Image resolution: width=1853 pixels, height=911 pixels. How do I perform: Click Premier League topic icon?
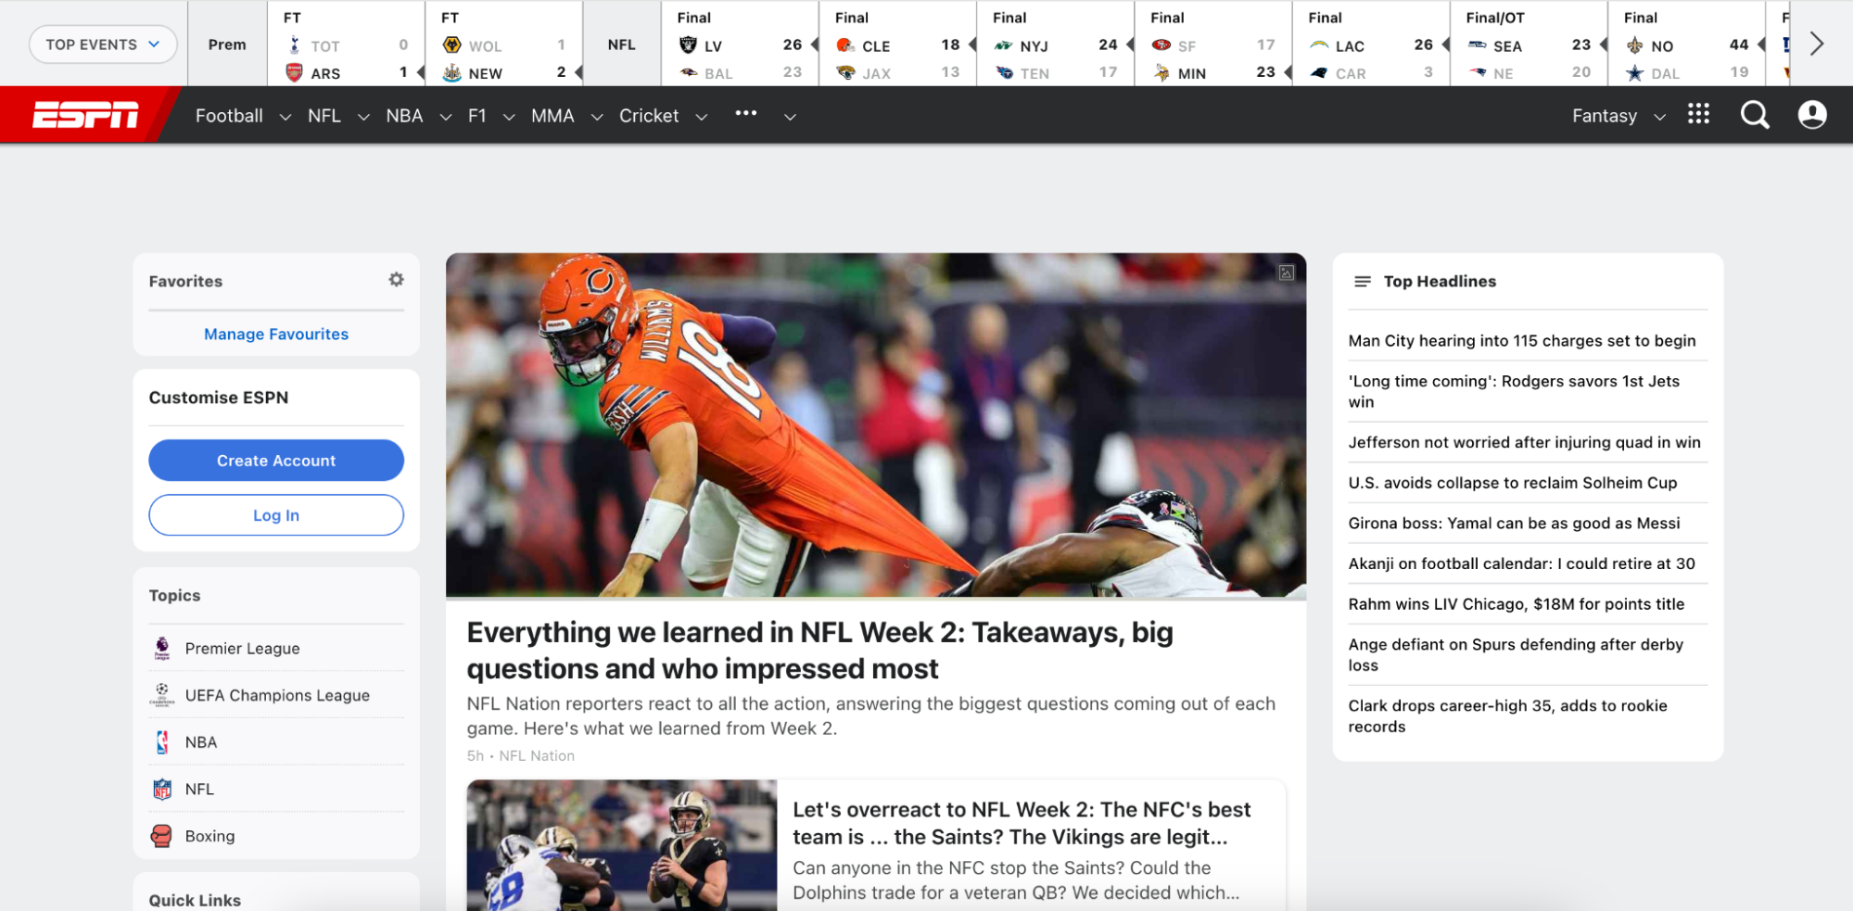point(162,648)
